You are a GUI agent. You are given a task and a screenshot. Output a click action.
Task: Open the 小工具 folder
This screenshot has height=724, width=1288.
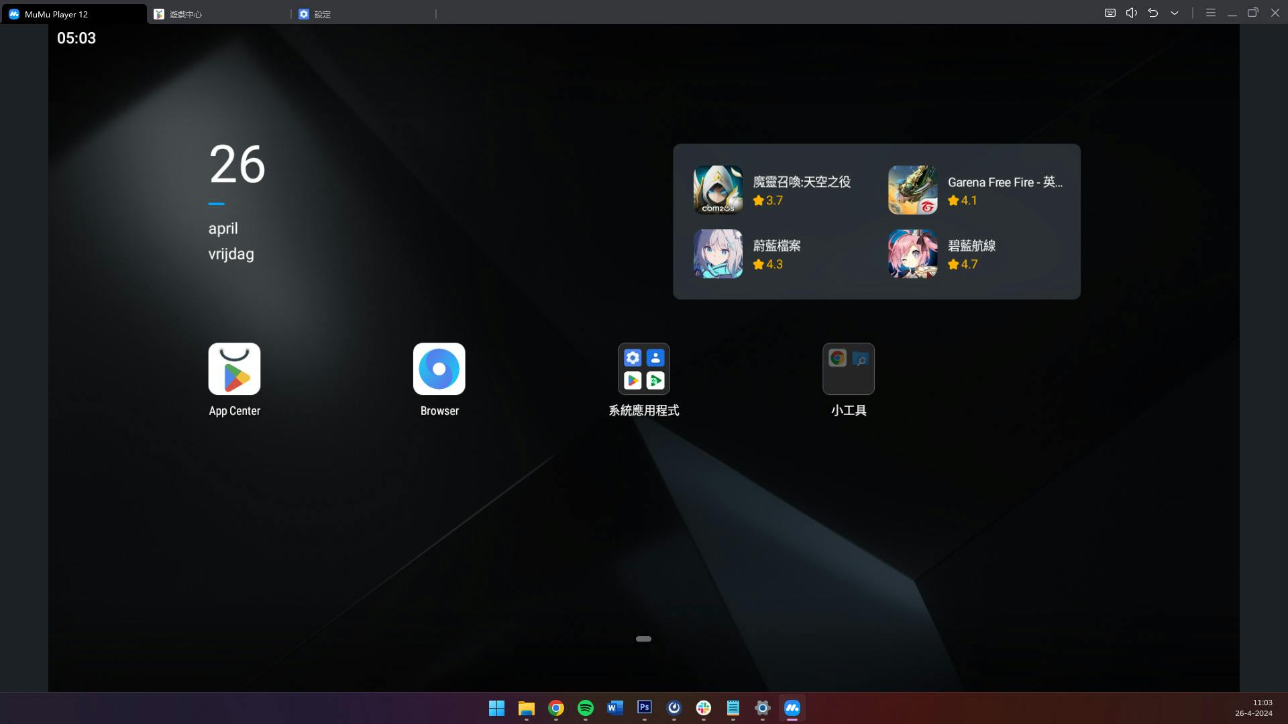(848, 369)
